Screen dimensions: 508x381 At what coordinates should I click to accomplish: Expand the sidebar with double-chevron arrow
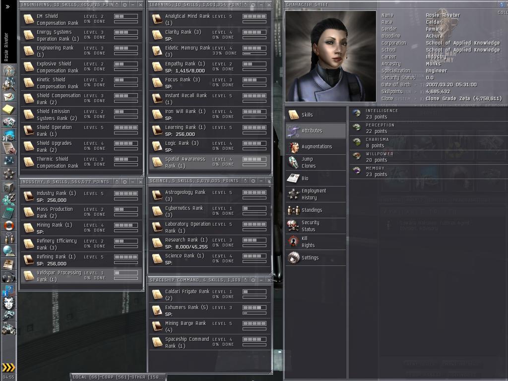pyautogui.click(x=8, y=6)
